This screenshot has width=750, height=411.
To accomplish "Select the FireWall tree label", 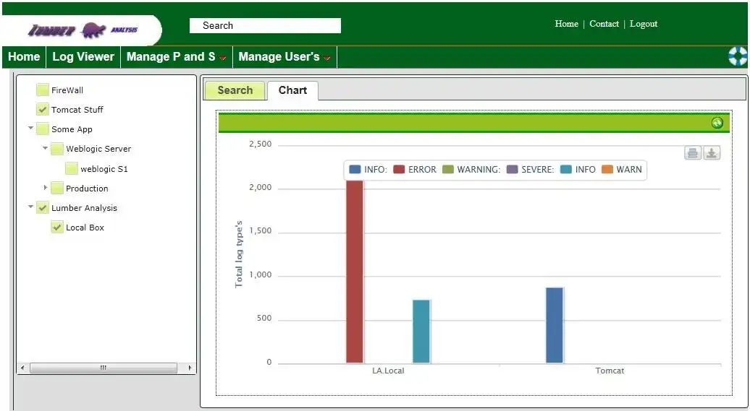I will [67, 90].
